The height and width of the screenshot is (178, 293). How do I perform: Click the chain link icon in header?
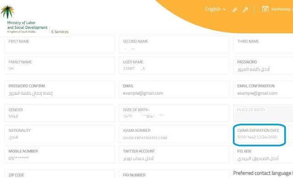(x=235, y=10)
